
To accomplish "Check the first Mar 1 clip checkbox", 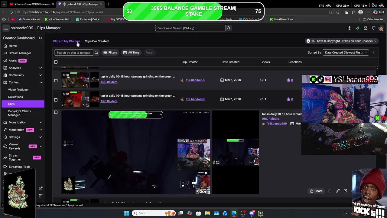I will point(56,81).
